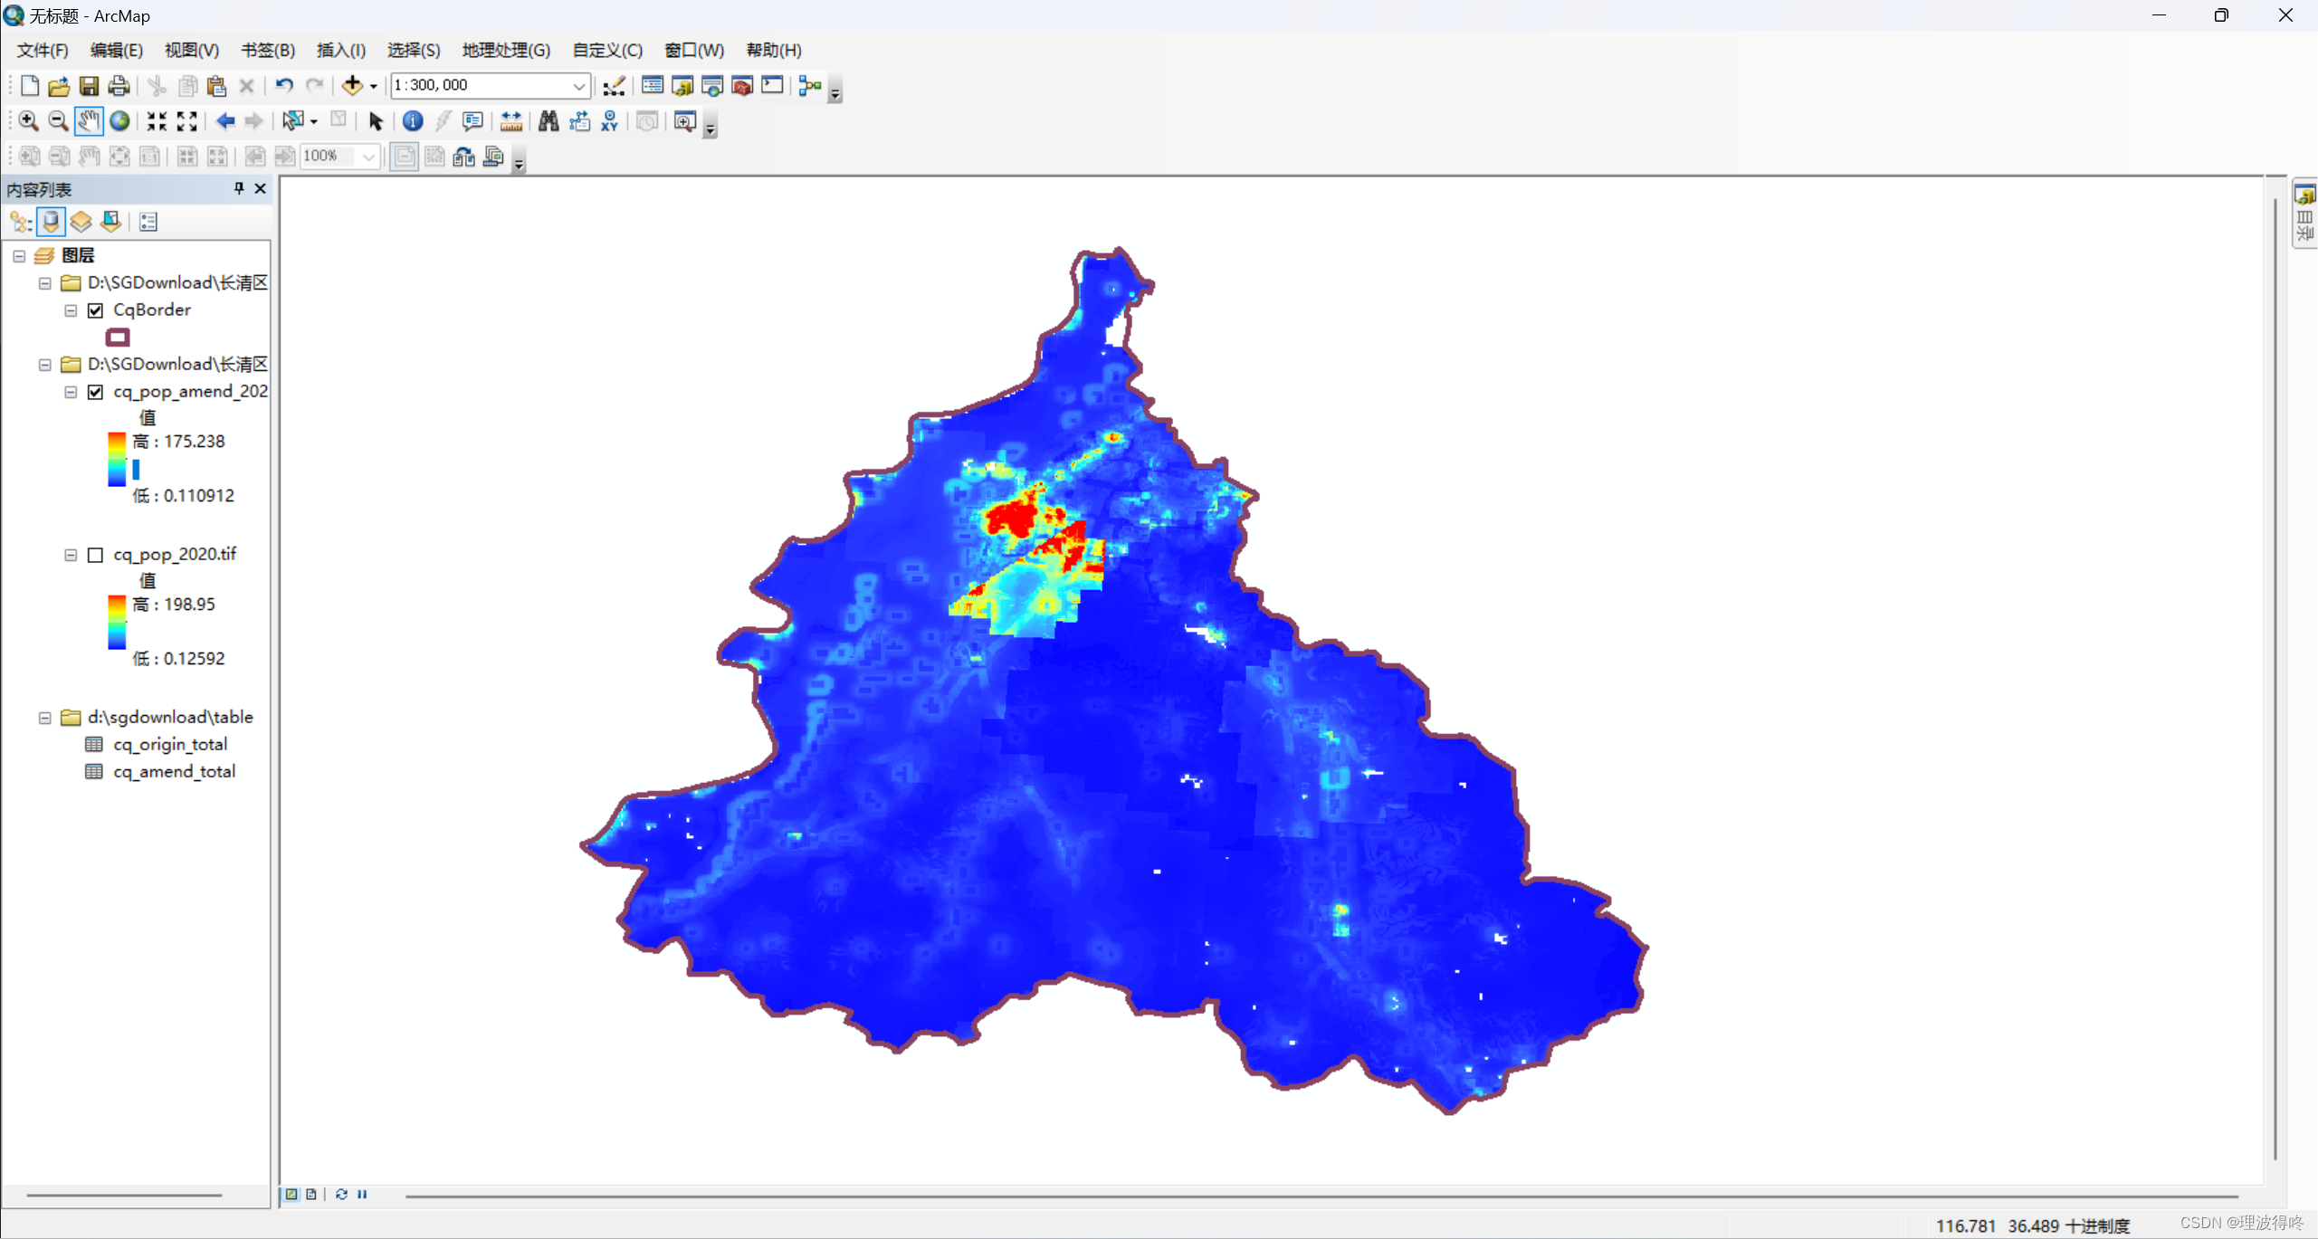2318x1239 pixels.
Task: Go back to previous extent
Action: pyautogui.click(x=225, y=121)
